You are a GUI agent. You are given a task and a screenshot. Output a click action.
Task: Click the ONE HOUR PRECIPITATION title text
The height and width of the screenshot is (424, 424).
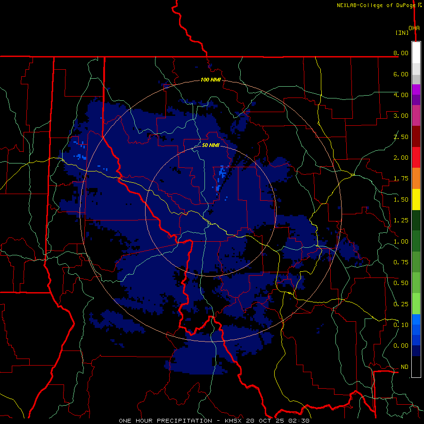(x=165, y=421)
